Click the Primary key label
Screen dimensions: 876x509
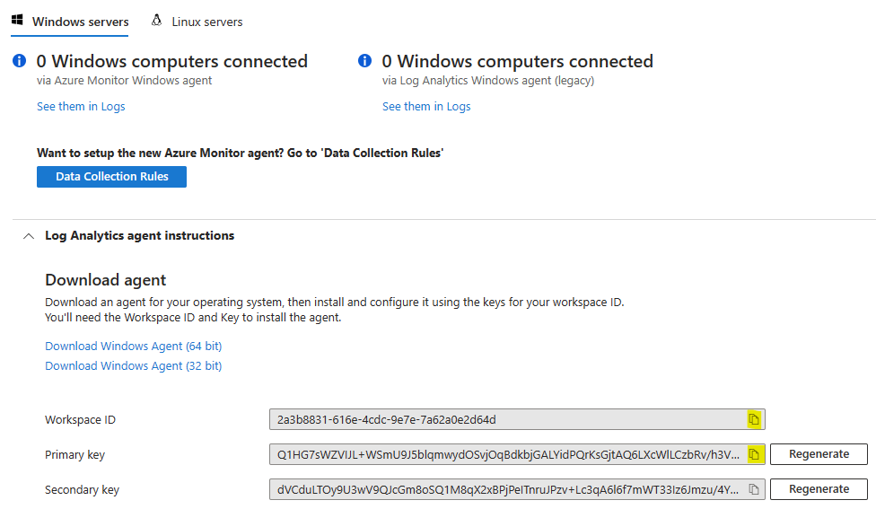[74, 455]
